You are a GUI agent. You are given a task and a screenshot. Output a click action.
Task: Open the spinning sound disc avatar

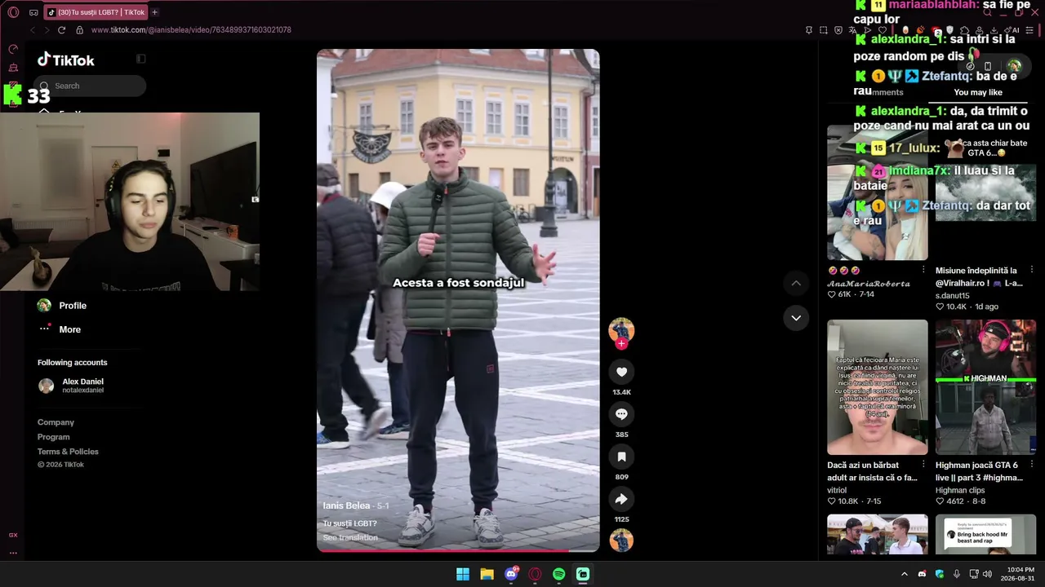pos(621,541)
